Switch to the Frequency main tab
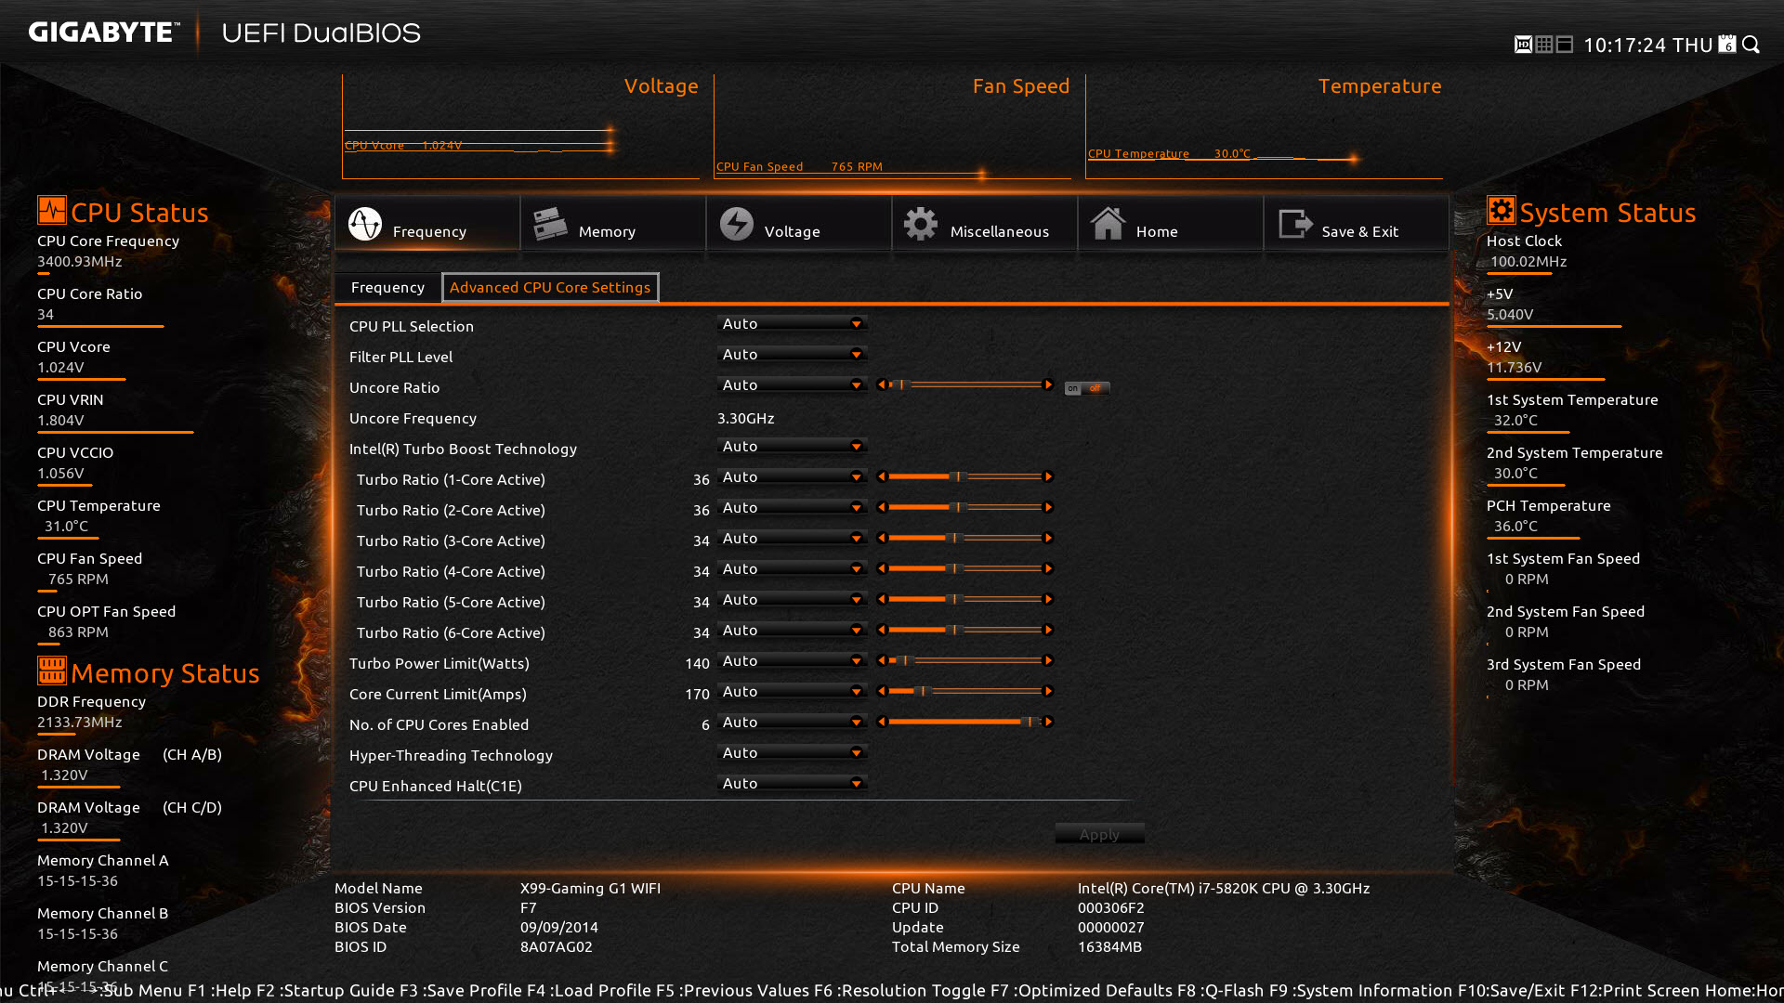This screenshot has height=1003, width=1784. coord(427,223)
